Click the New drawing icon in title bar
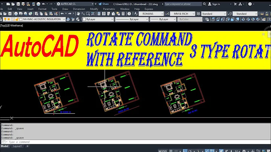 [x=8, y=4]
